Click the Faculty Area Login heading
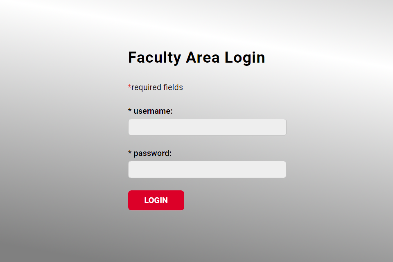Image resolution: width=393 pixels, height=262 pixels. pos(196,58)
